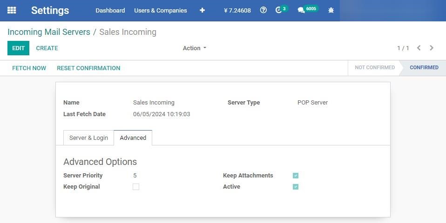This screenshot has height=223, width=446.
Task: Click the plus icon in top bar
Action: [202, 10]
